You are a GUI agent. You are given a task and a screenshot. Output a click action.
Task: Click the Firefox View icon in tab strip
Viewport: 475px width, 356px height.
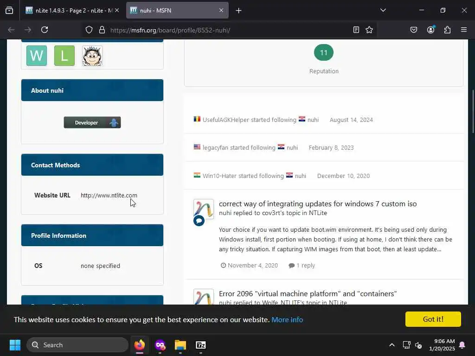click(9, 10)
